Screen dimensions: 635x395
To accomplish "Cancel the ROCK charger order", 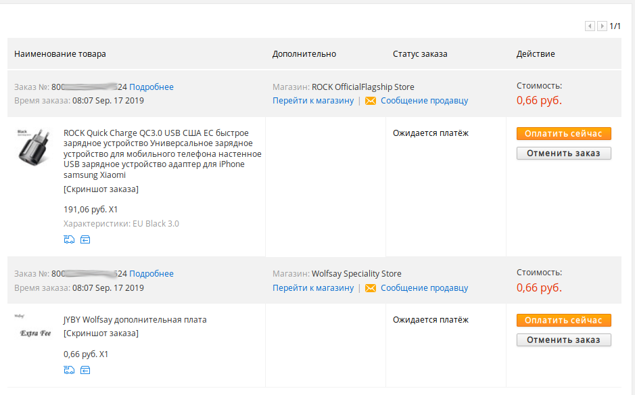I will point(564,153).
